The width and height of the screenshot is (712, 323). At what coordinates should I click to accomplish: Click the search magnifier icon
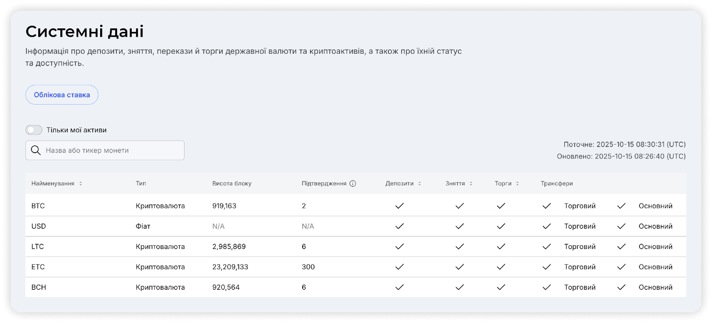point(36,150)
